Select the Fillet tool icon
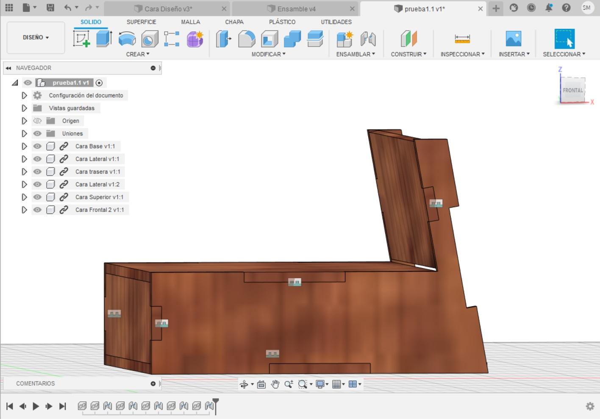The height and width of the screenshot is (419, 600). pyautogui.click(x=247, y=39)
